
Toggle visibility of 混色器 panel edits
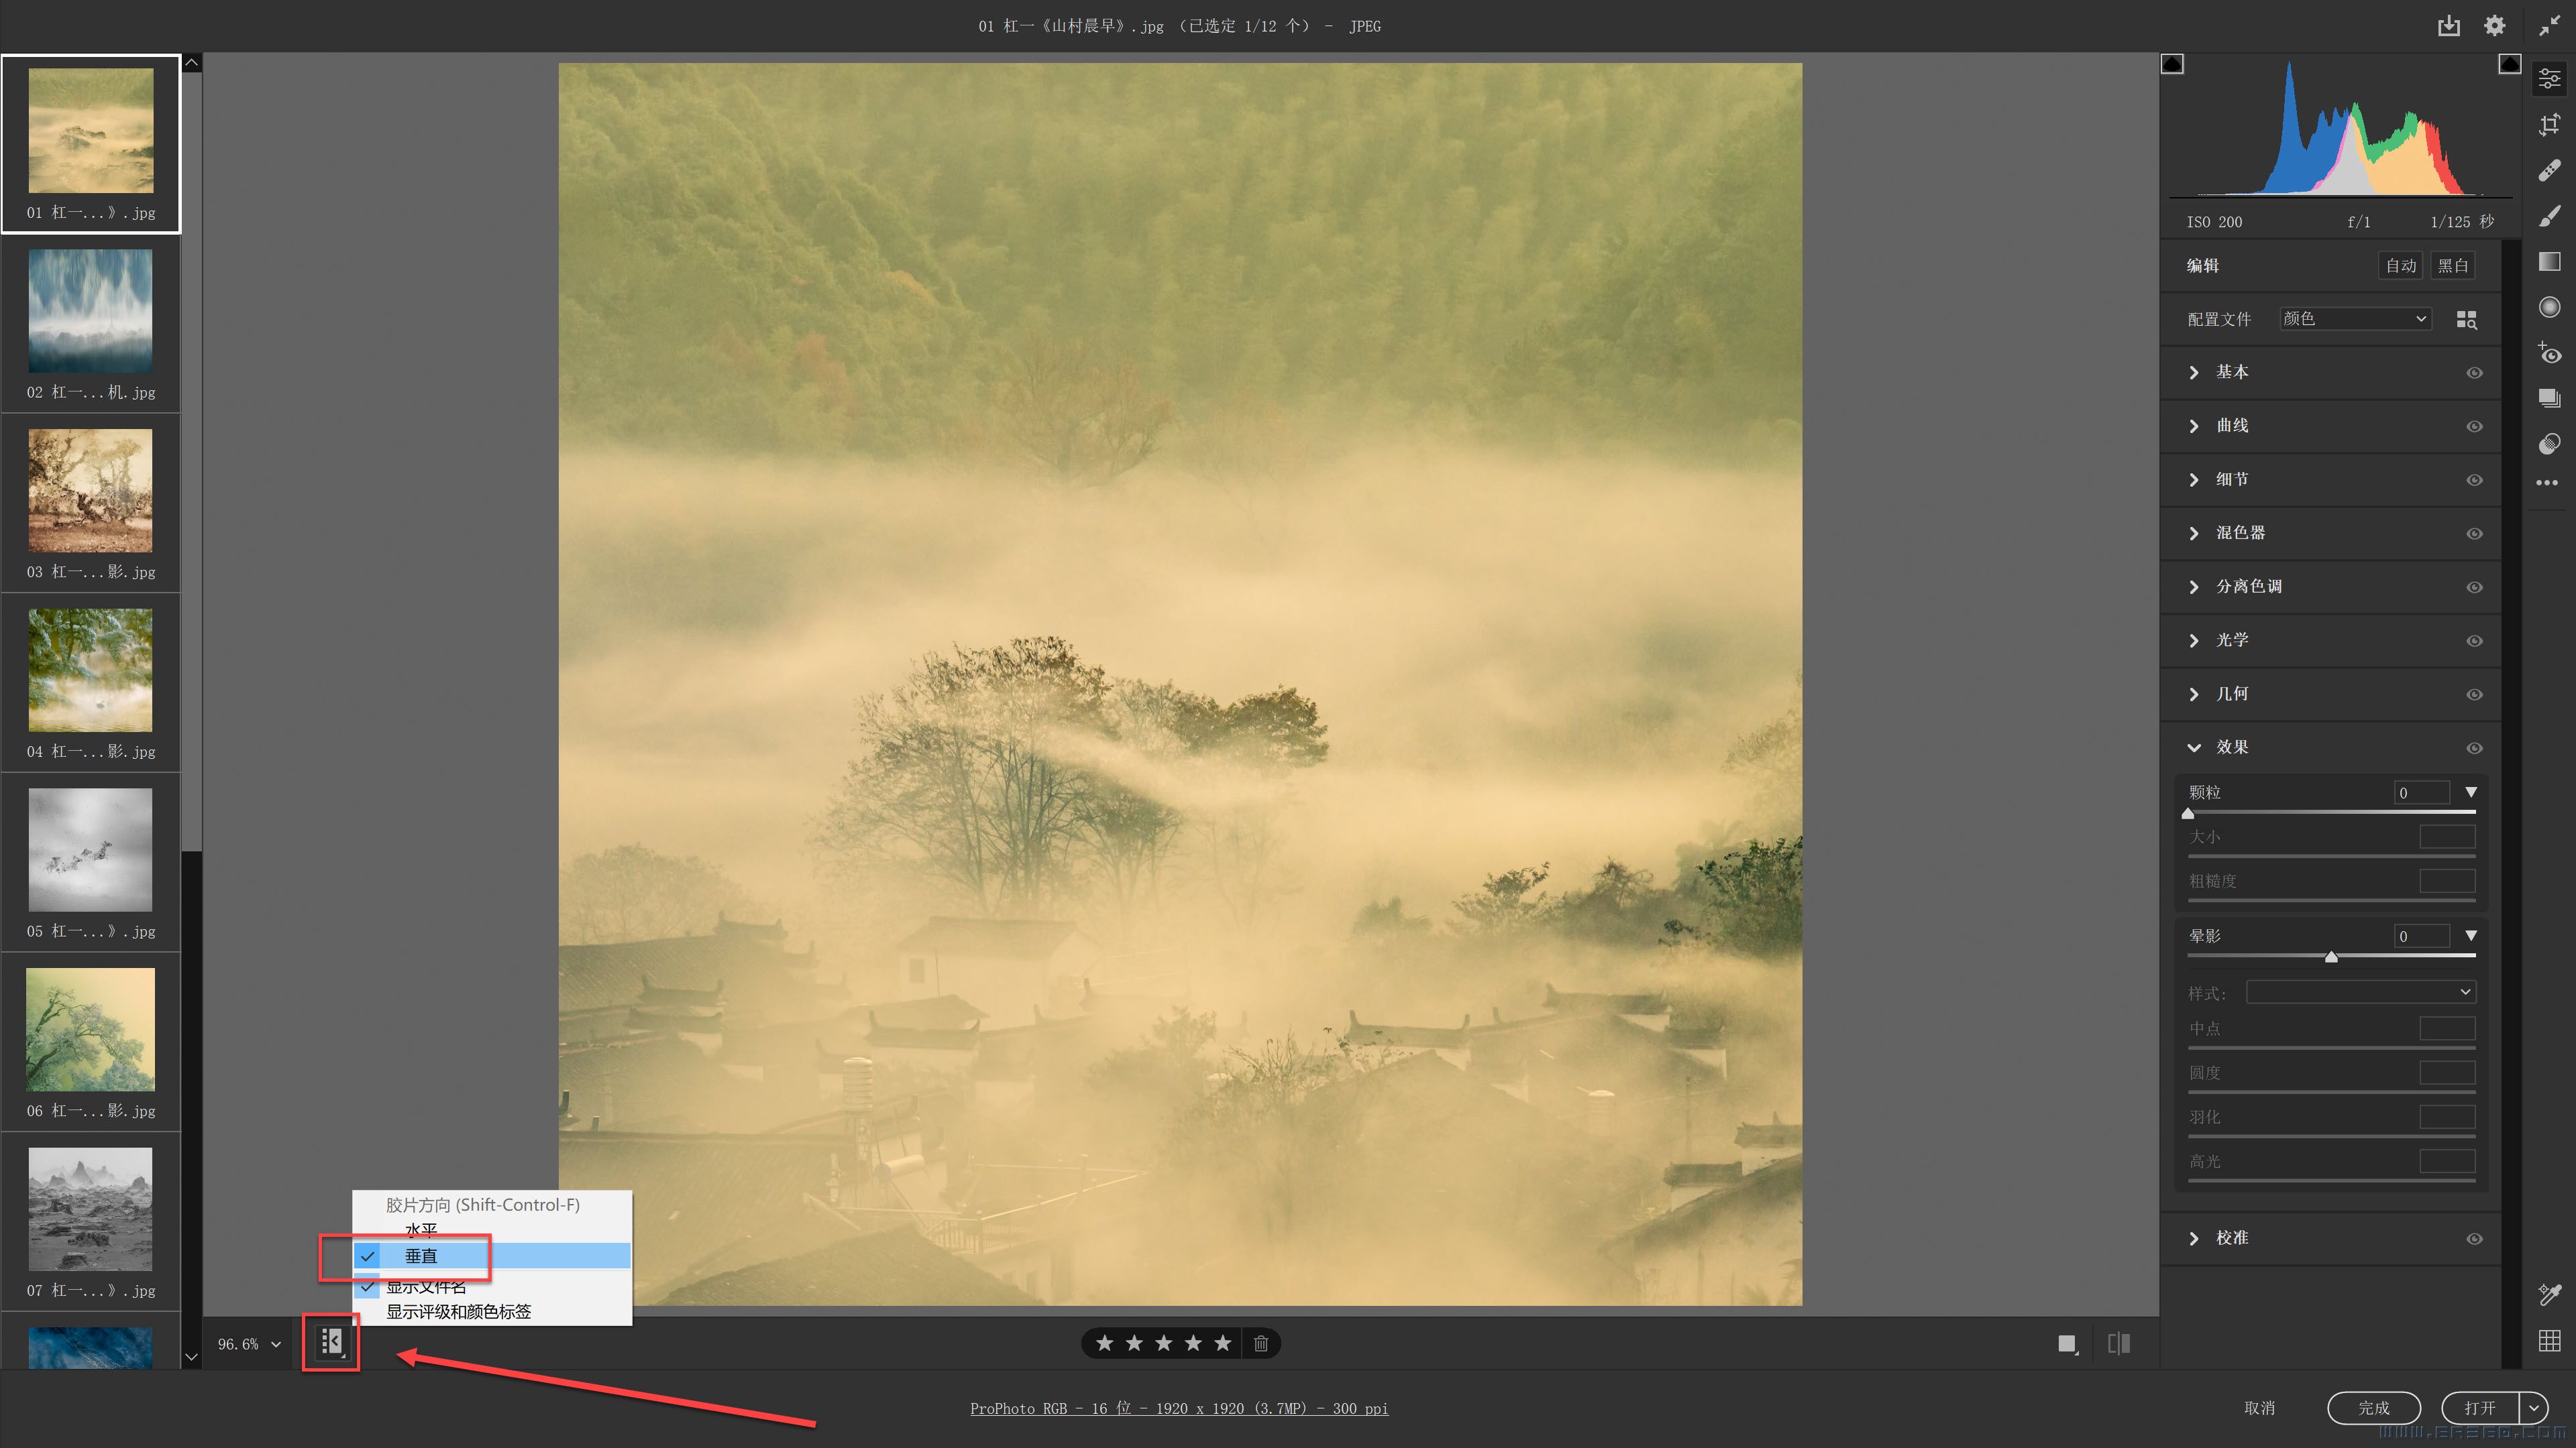coord(2474,534)
